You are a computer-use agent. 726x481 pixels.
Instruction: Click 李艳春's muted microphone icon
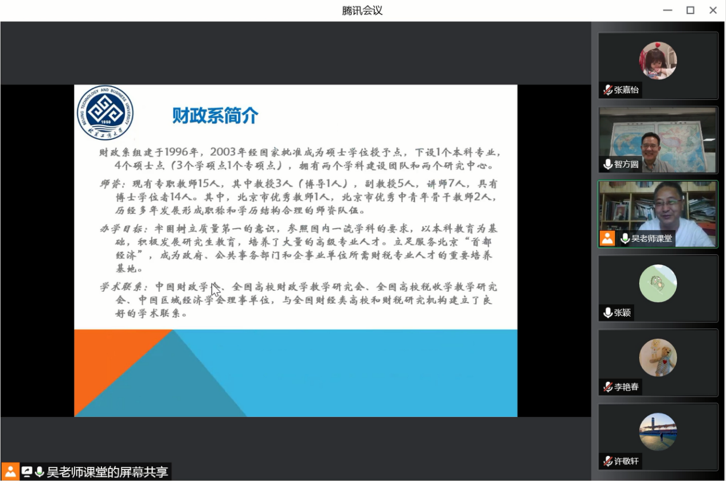607,387
